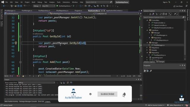Click the wrench Properties icon in Solution Explorer

(175, 14)
